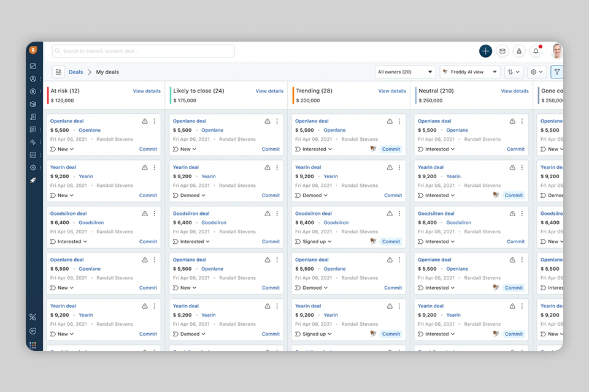Open the Goodsilron deal title in At risk column

tap(68, 213)
